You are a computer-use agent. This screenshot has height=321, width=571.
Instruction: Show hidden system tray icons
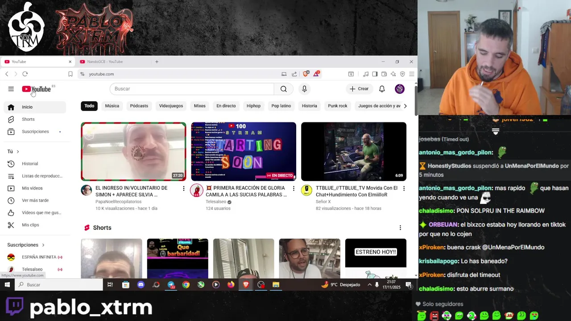point(369,284)
